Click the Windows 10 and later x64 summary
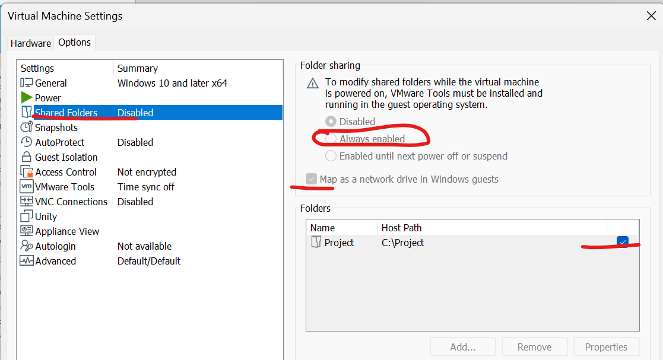The image size is (663, 360). [x=172, y=83]
